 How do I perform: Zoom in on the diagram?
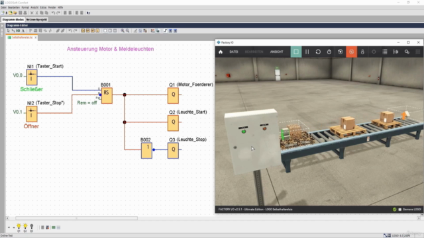click(x=123, y=31)
